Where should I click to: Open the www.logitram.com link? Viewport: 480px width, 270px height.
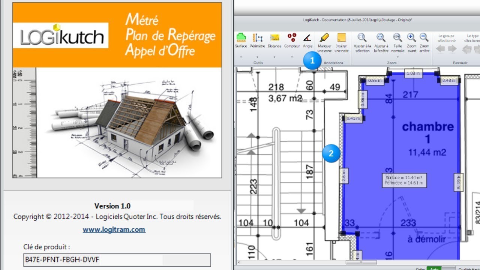(114, 229)
